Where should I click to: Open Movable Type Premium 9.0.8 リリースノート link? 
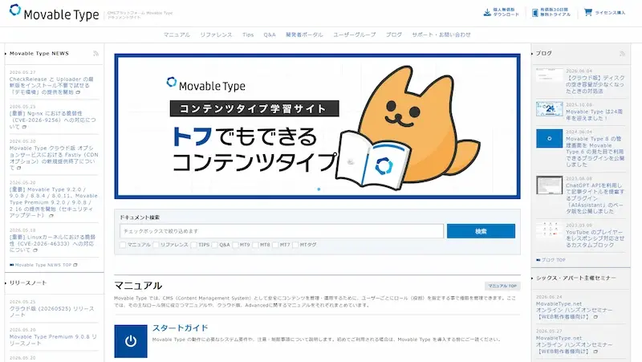click(53, 340)
